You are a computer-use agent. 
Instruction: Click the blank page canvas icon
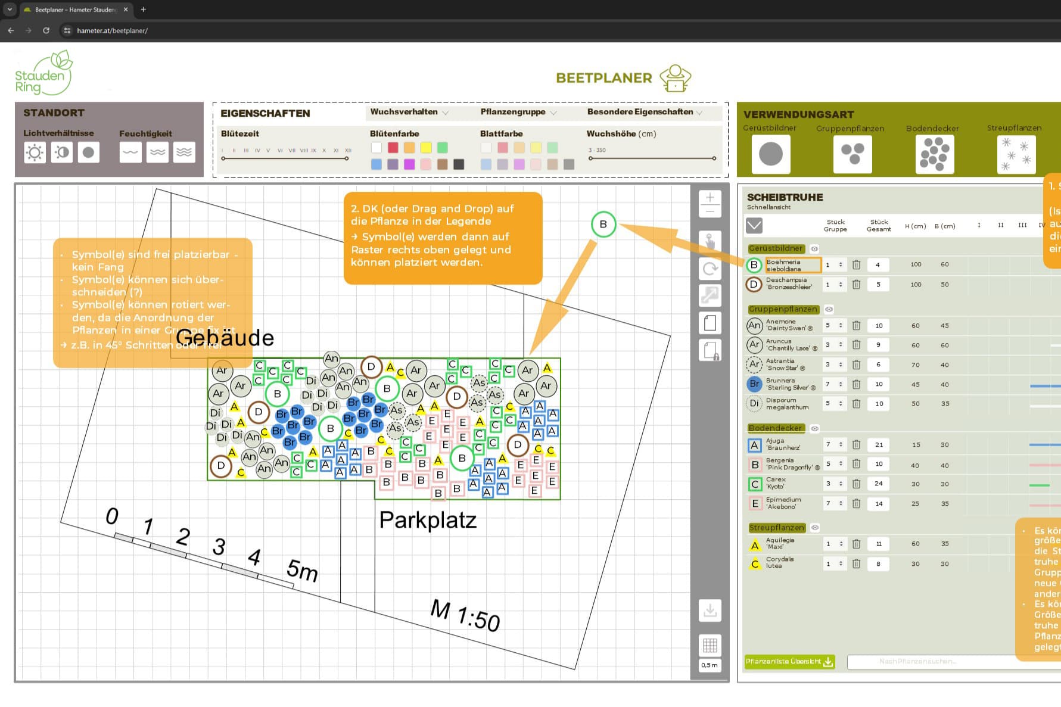710,323
